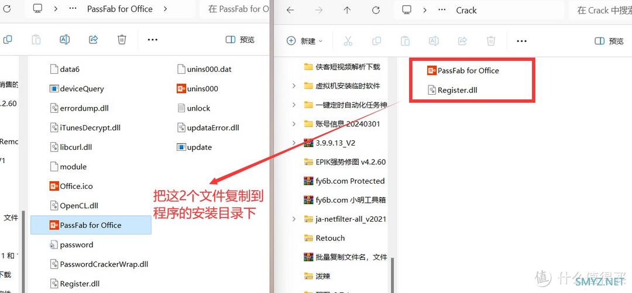The height and width of the screenshot is (293, 632).
Task: Select PassFab for Office file in Crack window
Action: [463, 71]
